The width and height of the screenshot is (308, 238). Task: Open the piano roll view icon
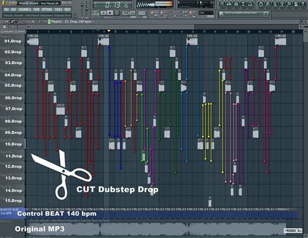(x=236, y=4)
